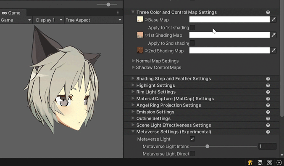Open help for Rim Light Settings
Viewport: 284px width, 166px height.
[x=268, y=92]
